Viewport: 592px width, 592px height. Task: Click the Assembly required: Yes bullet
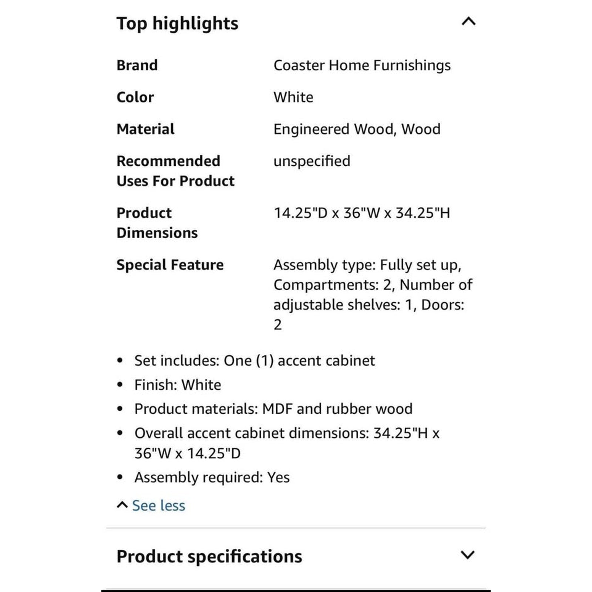[x=212, y=477]
